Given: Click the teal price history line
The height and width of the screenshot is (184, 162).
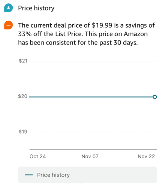Looking at the screenshot, I should [91, 97].
